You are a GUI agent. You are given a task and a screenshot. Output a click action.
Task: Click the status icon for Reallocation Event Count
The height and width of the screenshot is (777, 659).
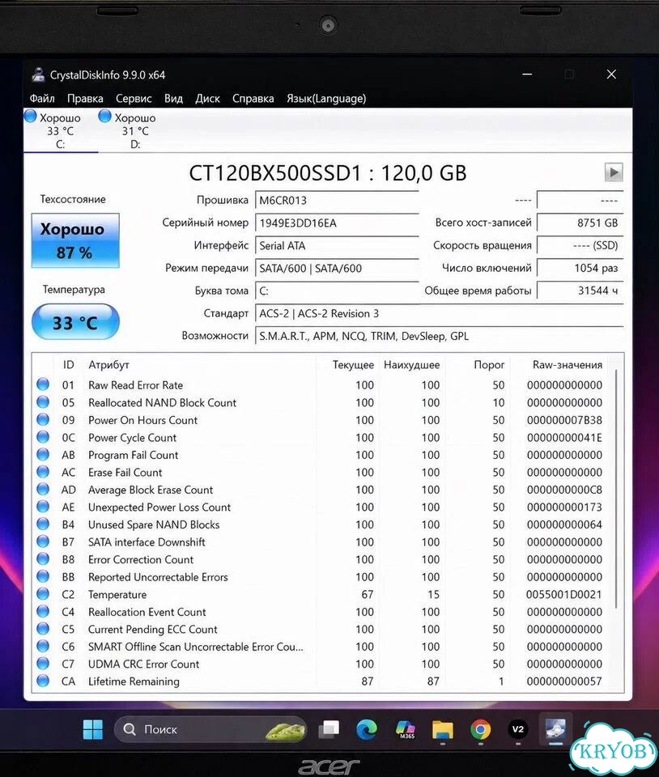click(43, 611)
